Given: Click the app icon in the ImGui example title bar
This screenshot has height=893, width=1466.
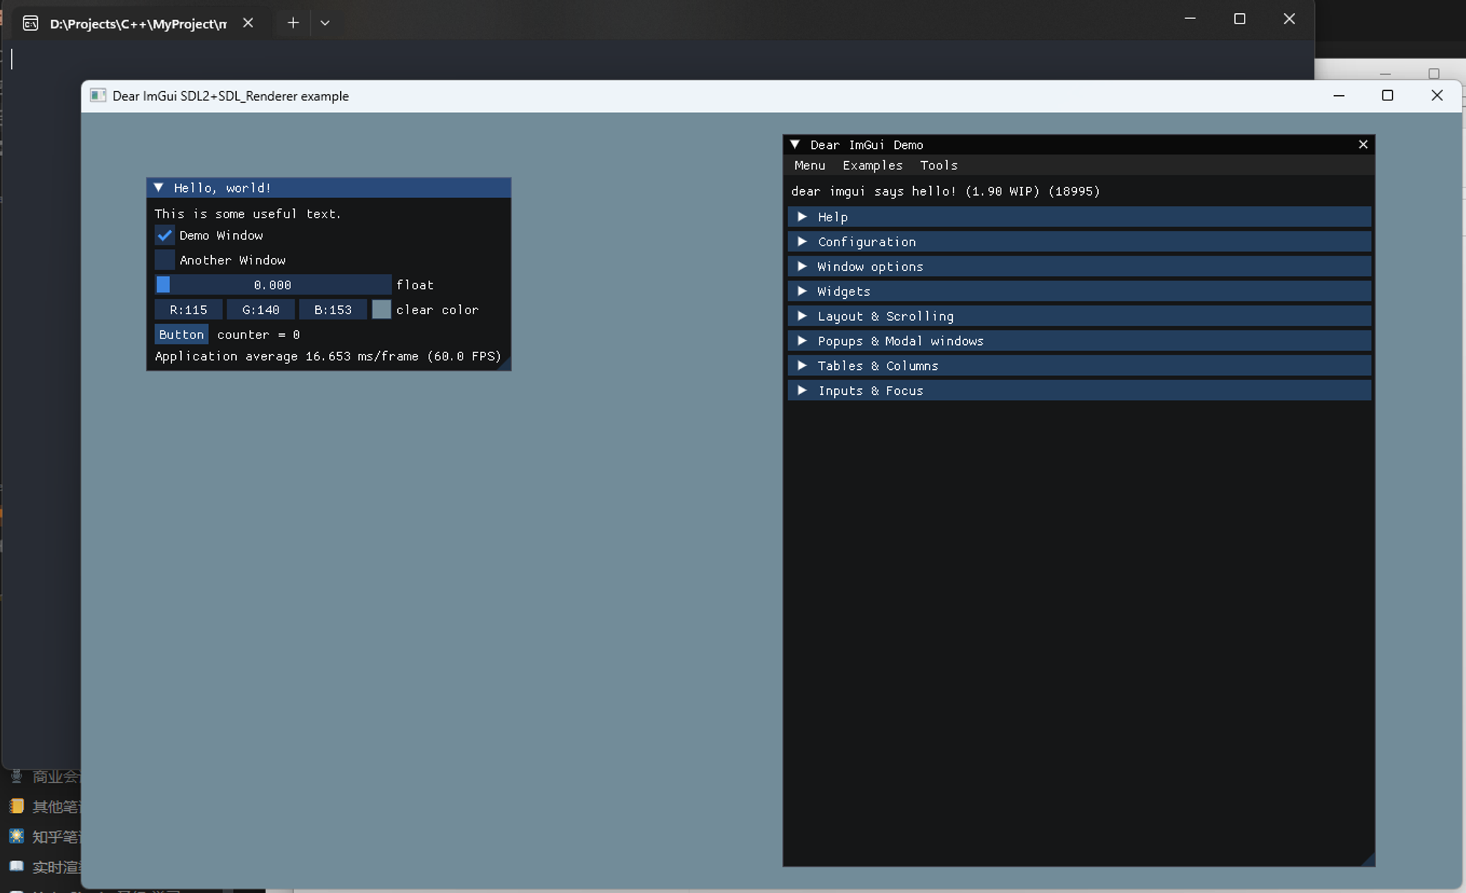Looking at the screenshot, I should coord(97,95).
